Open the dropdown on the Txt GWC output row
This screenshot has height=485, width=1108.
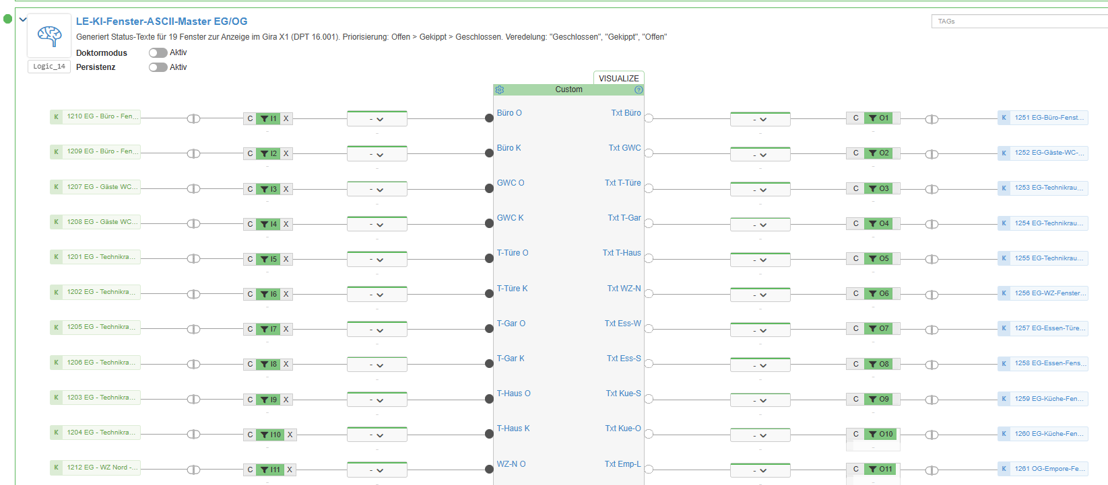(760, 155)
